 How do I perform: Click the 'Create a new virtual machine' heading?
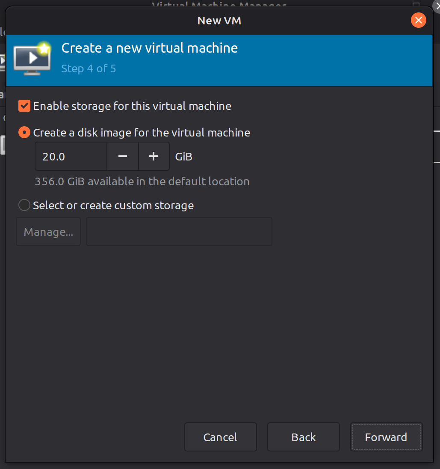(149, 48)
